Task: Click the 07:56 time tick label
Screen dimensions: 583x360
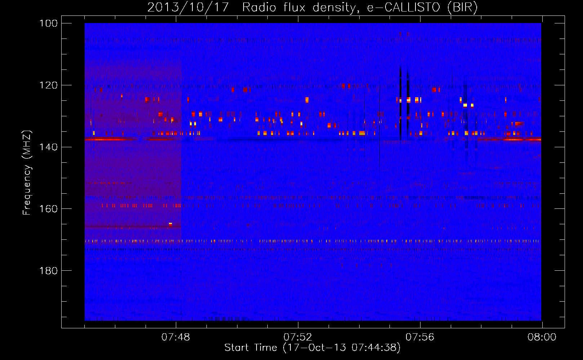Action: 420,337
